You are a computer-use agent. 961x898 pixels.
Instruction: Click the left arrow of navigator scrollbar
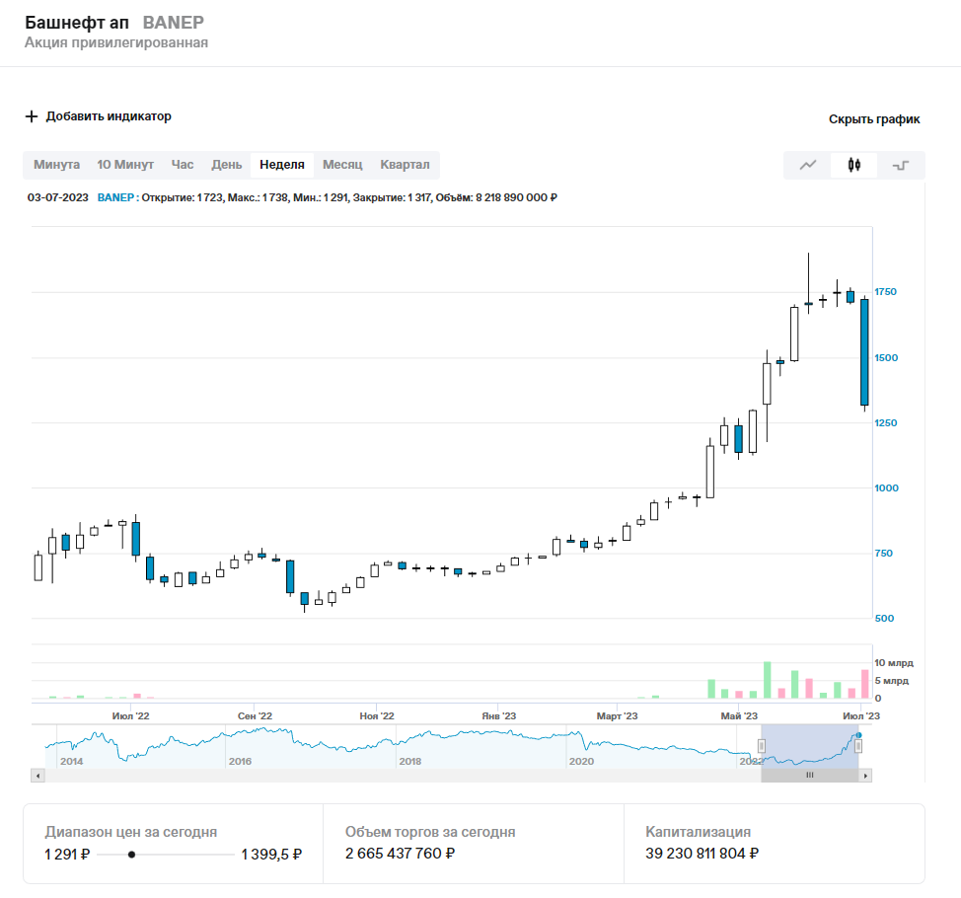click(x=38, y=776)
